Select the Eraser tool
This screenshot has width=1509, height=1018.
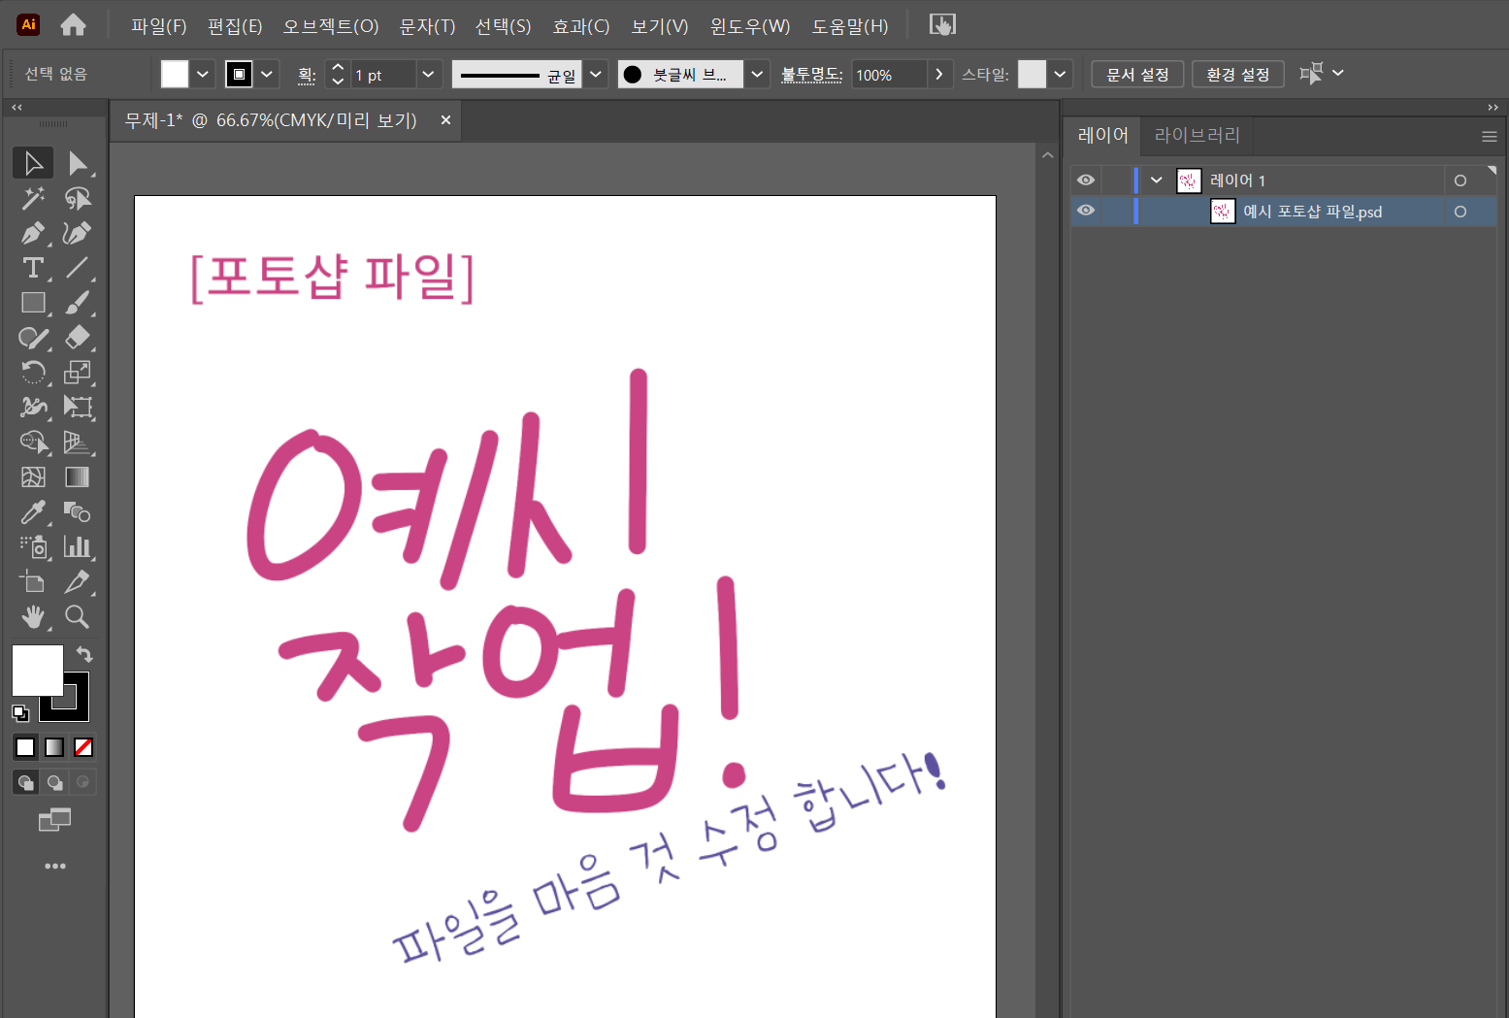click(79, 338)
